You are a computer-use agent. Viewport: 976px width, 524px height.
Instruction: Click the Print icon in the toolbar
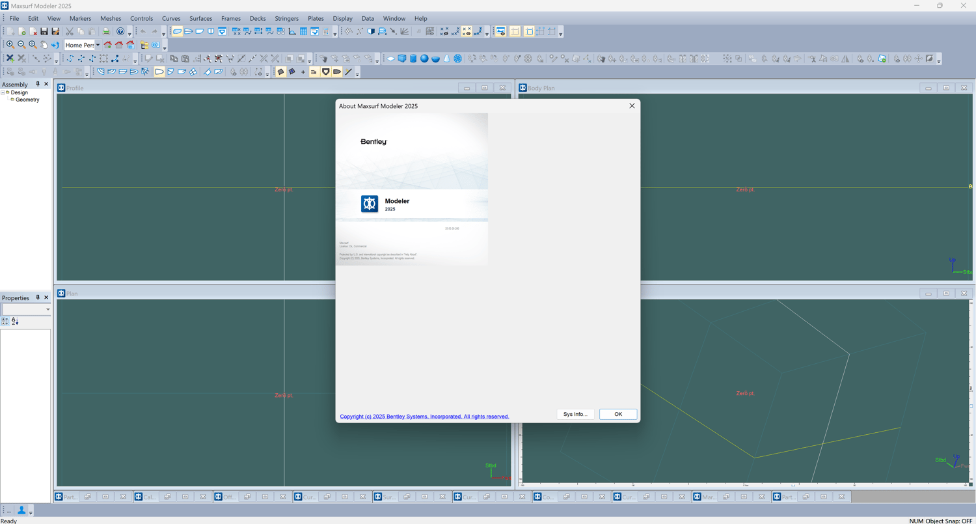click(x=106, y=31)
